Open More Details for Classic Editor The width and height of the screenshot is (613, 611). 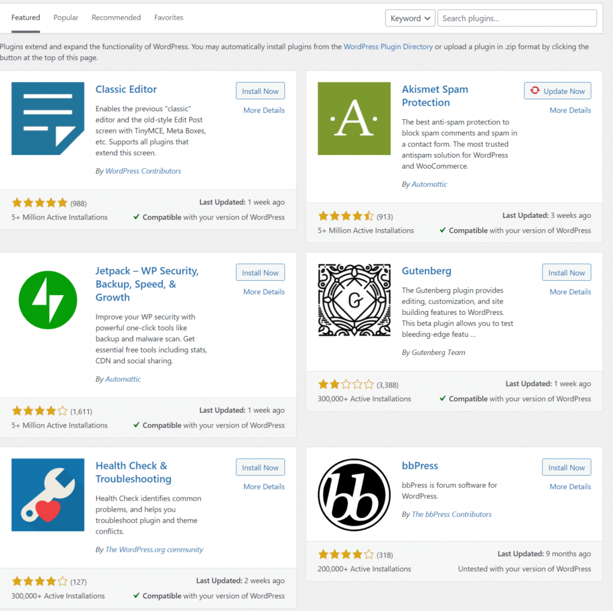[264, 110]
